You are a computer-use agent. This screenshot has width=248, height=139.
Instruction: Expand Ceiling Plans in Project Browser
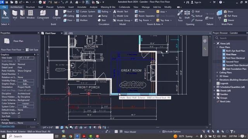tap(217, 73)
